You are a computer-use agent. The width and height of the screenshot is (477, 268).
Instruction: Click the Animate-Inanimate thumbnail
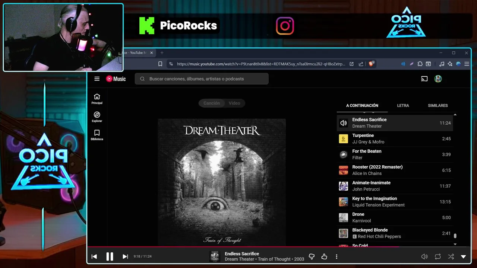343,186
